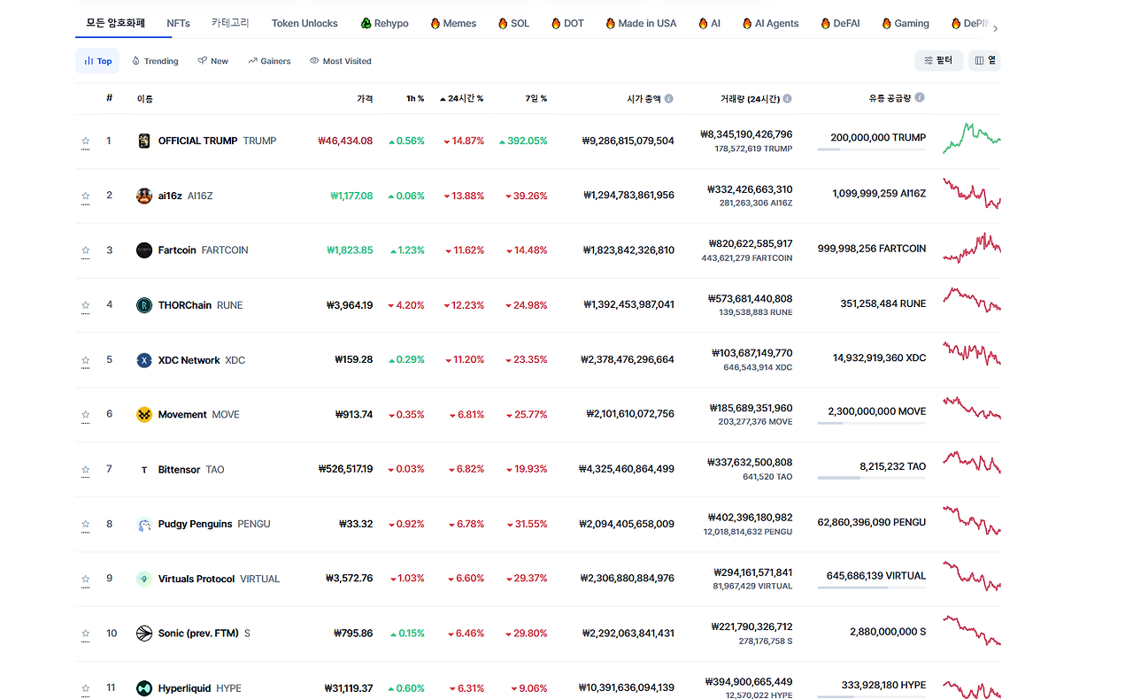The height and width of the screenshot is (699, 1133).
Task: Toggle the watchlist star for ai16z
Action: (86, 196)
